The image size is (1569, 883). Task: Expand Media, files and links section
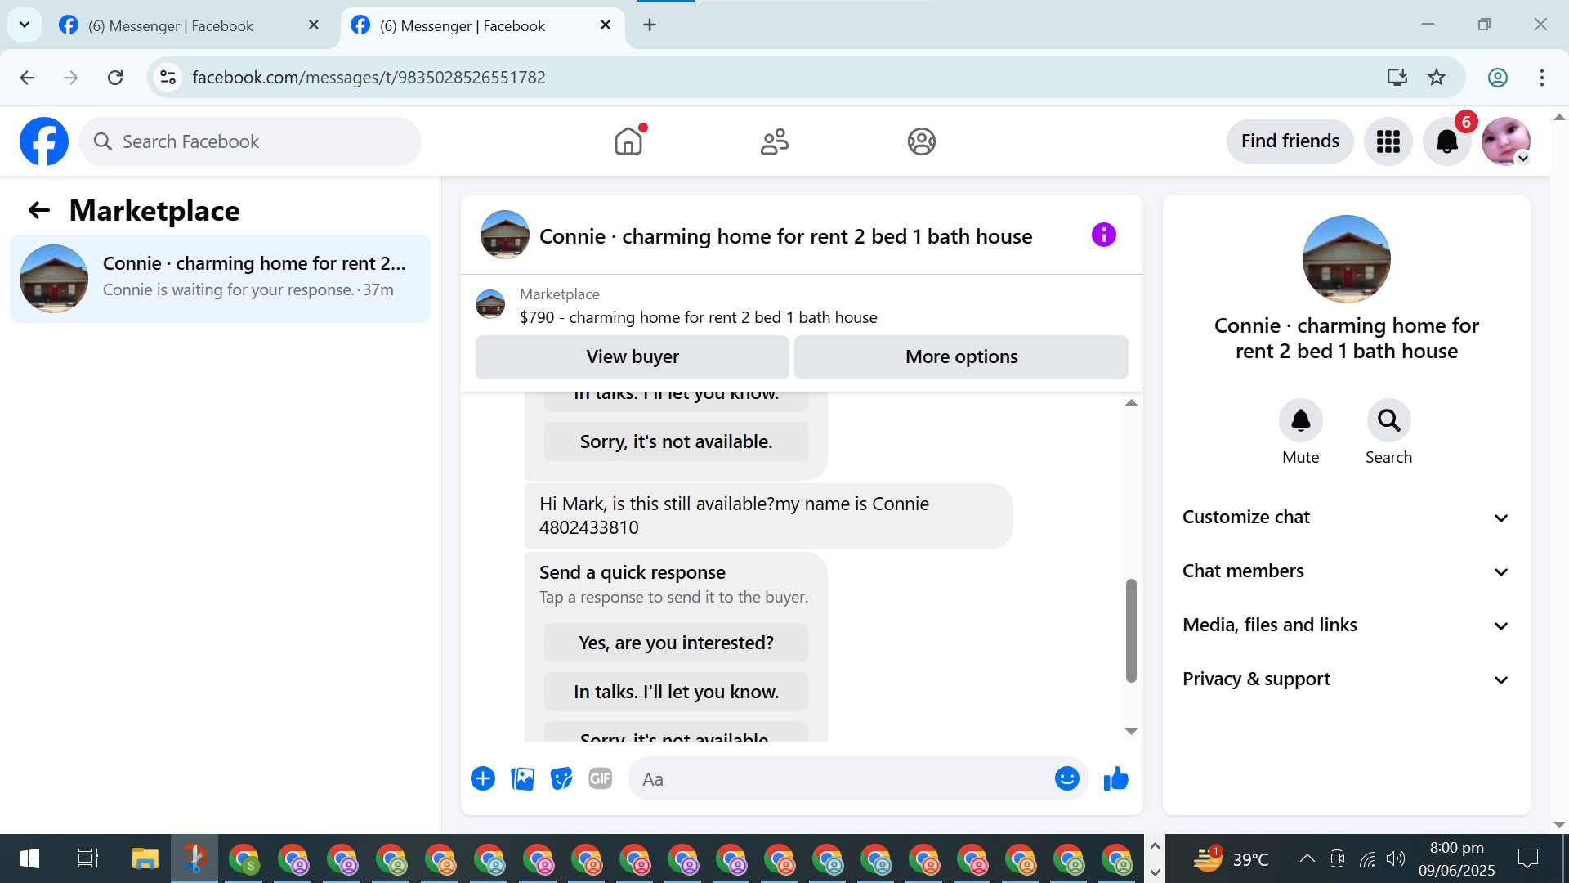pyautogui.click(x=1346, y=625)
